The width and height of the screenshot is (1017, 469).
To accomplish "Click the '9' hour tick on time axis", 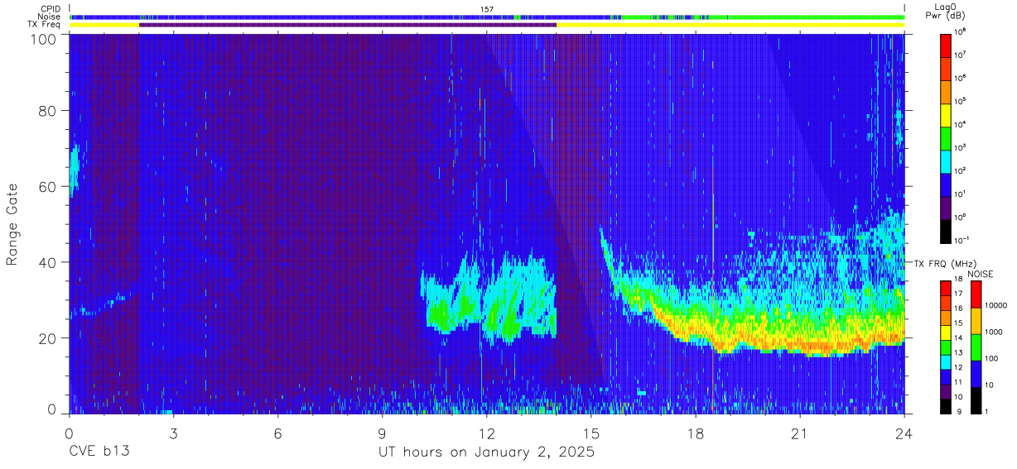I will (383, 433).
